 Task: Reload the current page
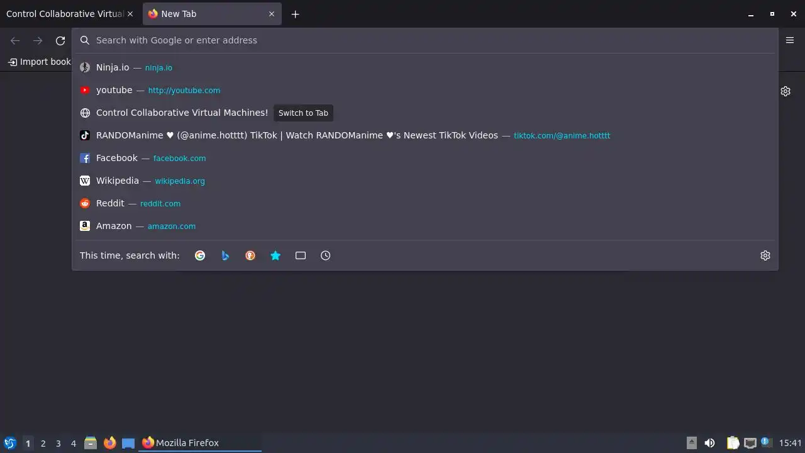click(x=60, y=40)
